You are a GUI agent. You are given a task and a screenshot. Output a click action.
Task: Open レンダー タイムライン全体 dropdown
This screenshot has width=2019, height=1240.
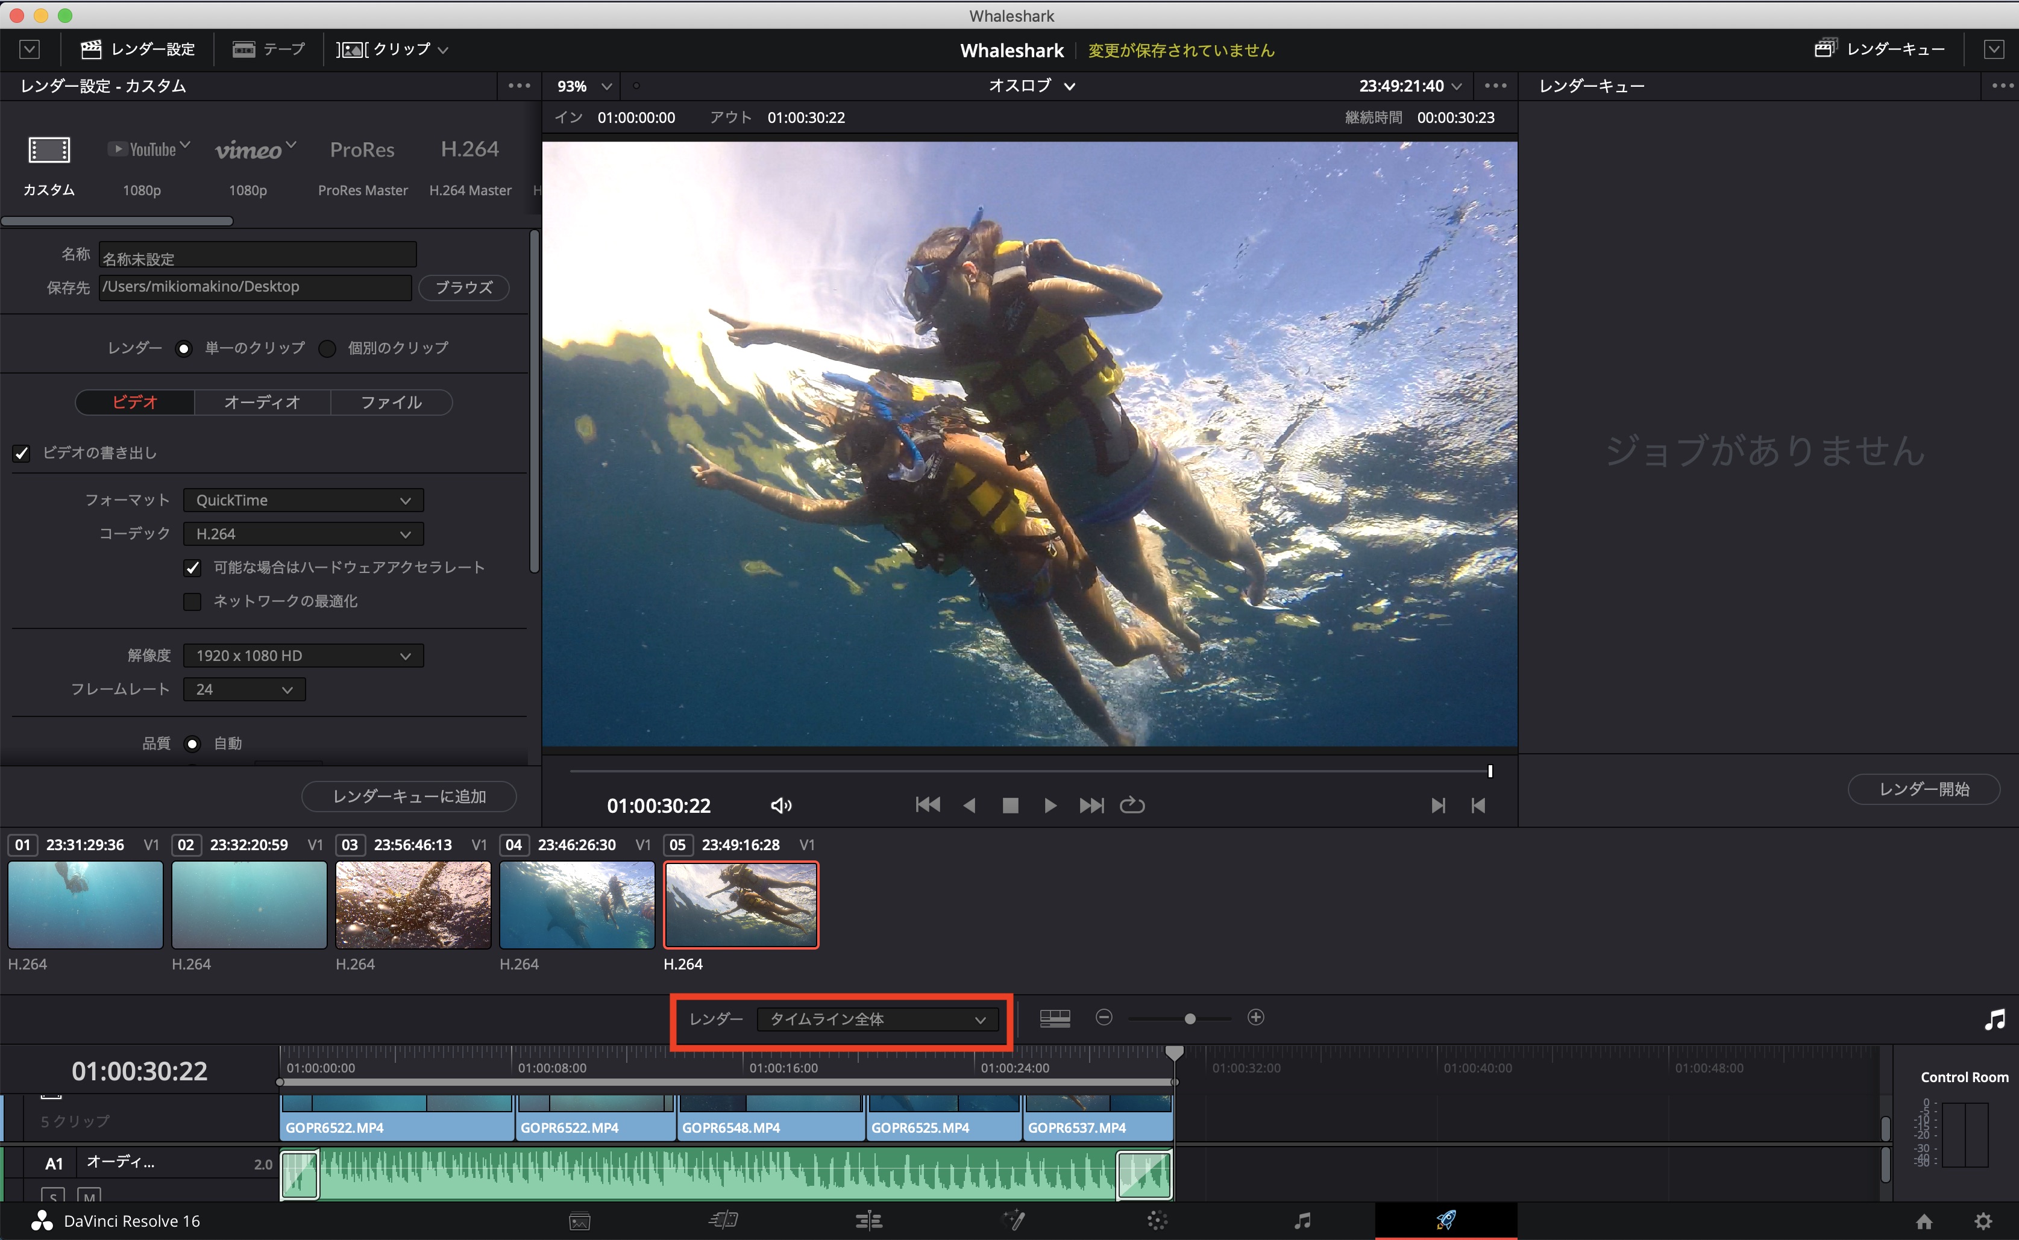point(877,1019)
